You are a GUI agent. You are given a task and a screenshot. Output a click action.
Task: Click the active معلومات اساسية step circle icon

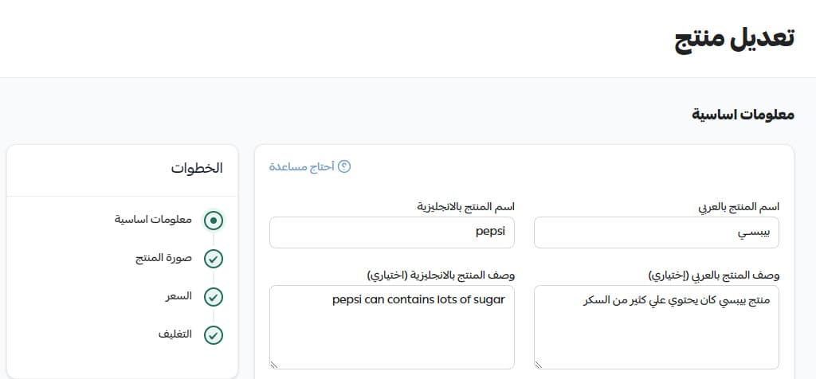pos(214,221)
